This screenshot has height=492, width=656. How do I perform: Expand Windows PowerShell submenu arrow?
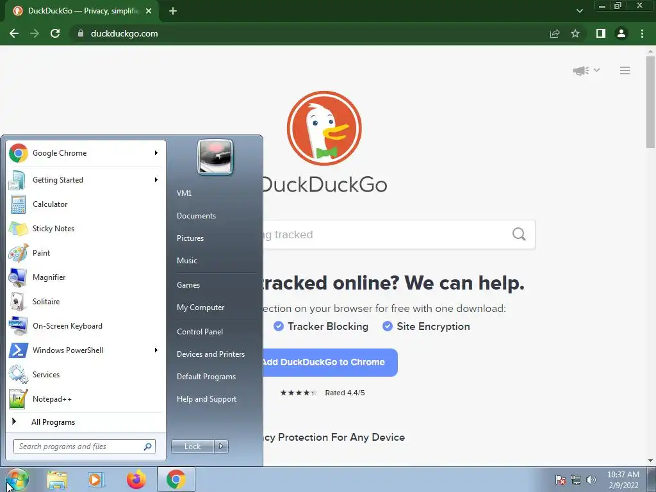click(156, 350)
